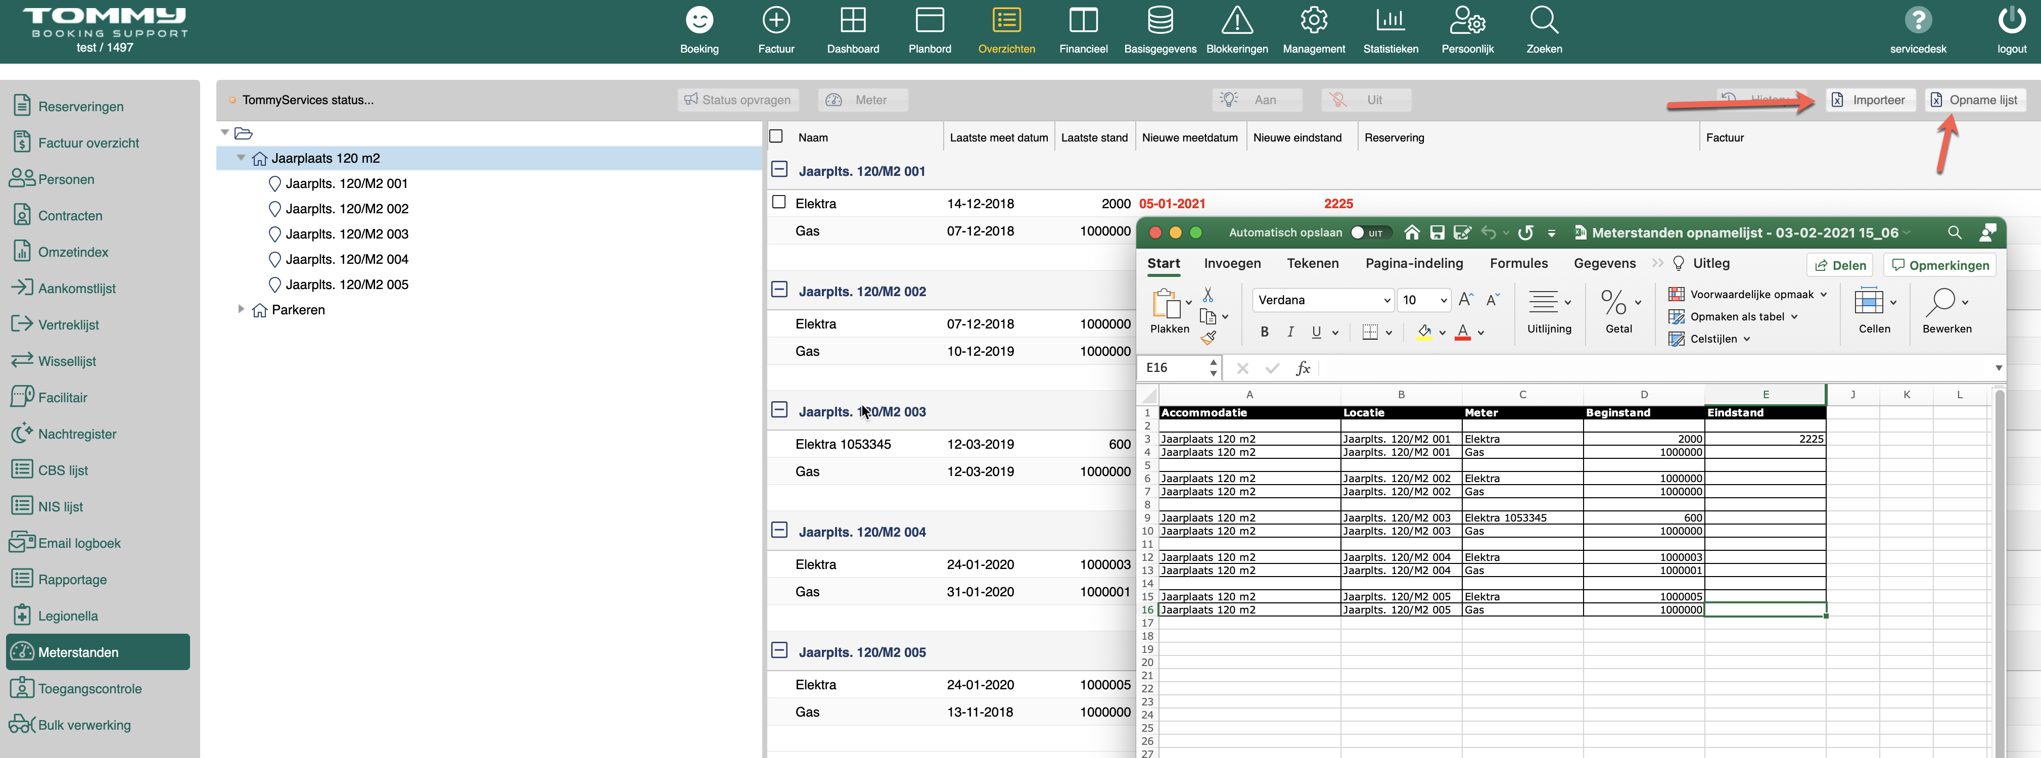Click the Overzichten list icon
This screenshot has height=758, width=2041.
[1006, 21]
